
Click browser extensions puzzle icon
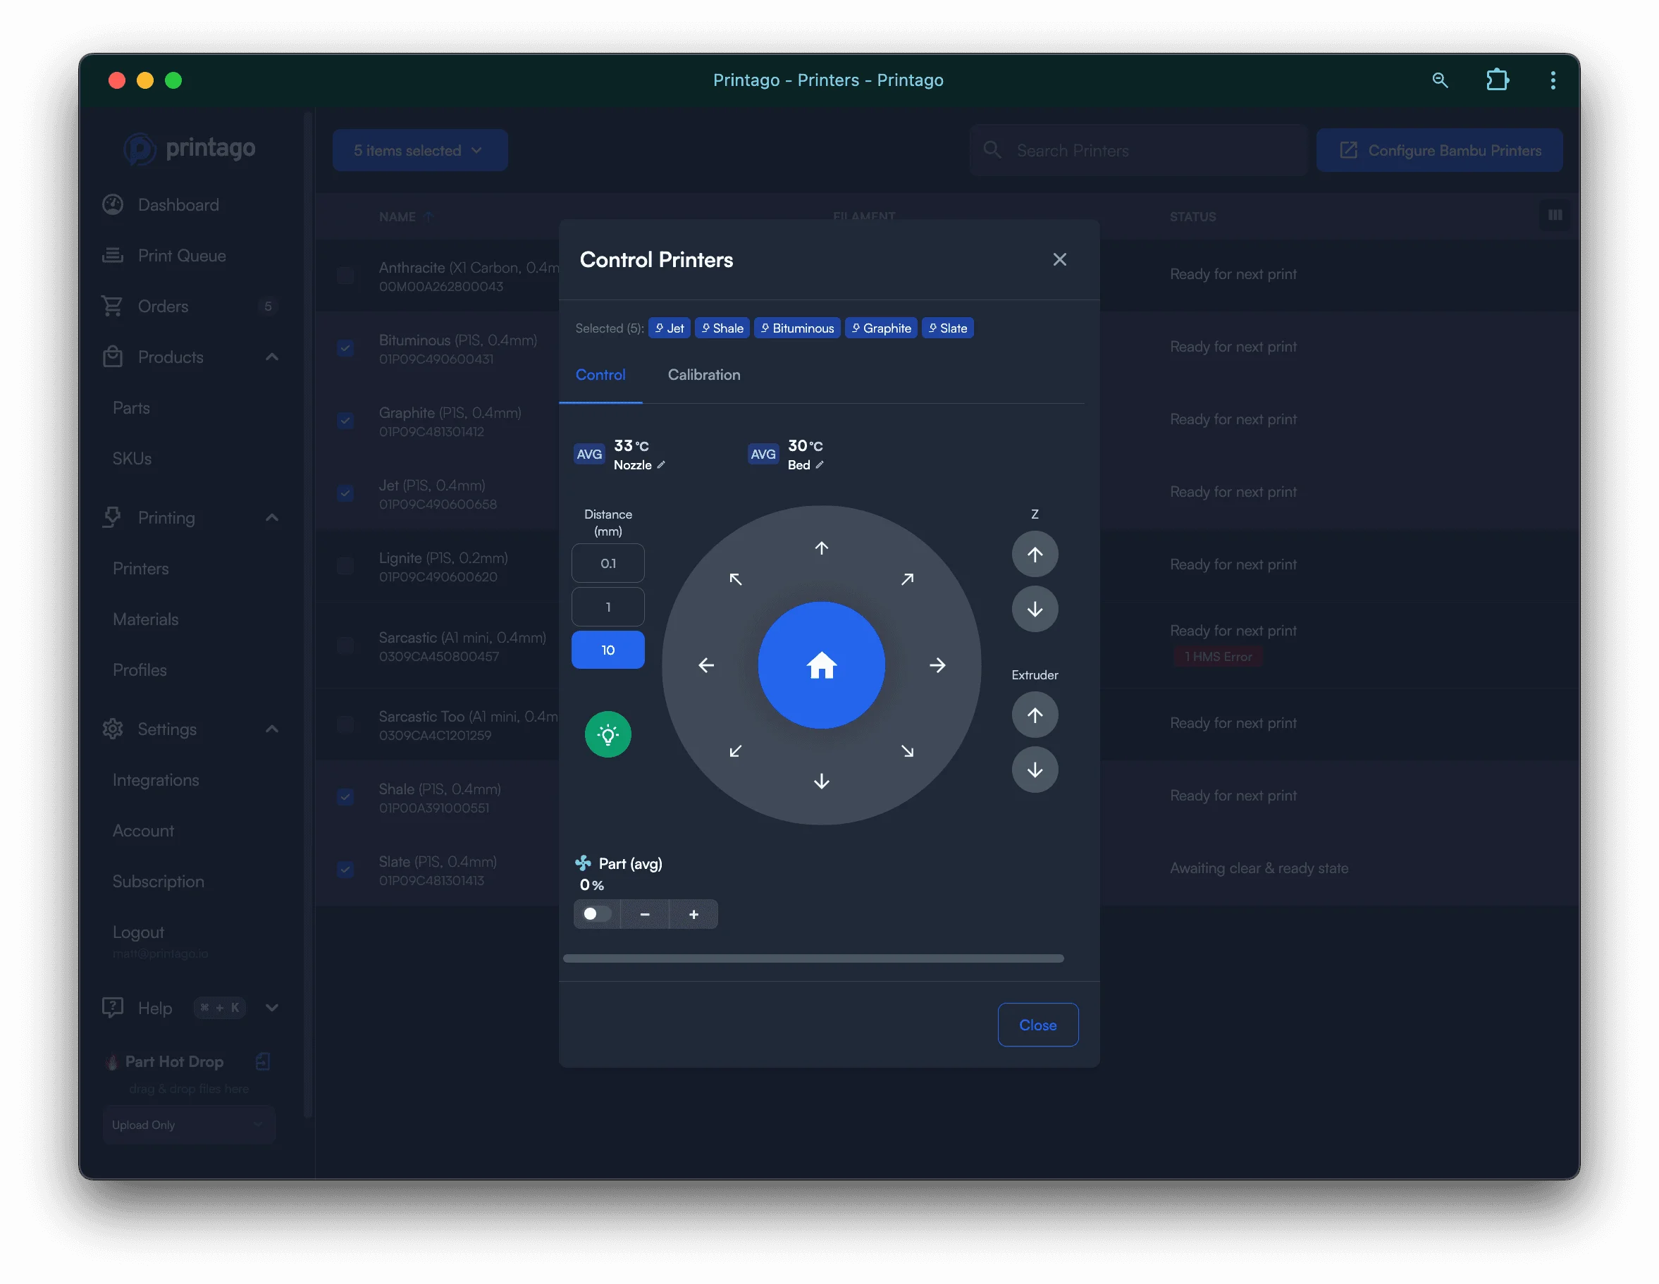(1496, 80)
